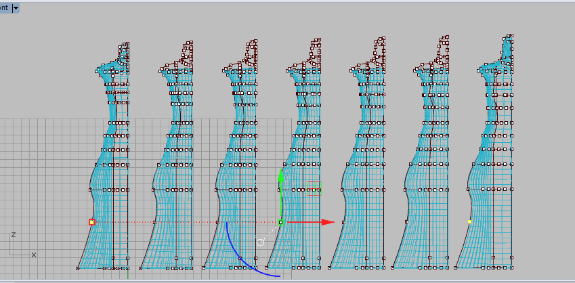Click the gumball origin square handle
575x283 pixels.
(280, 222)
